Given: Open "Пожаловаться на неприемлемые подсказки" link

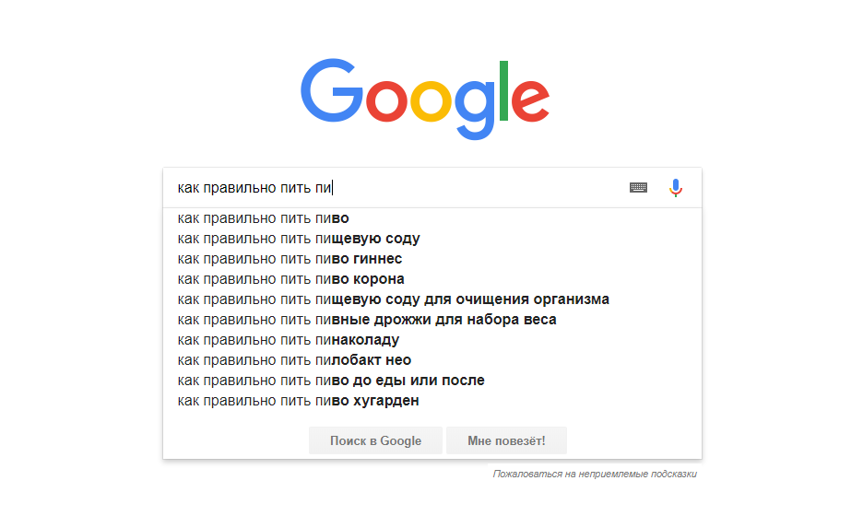Looking at the screenshot, I should [595, 475].
